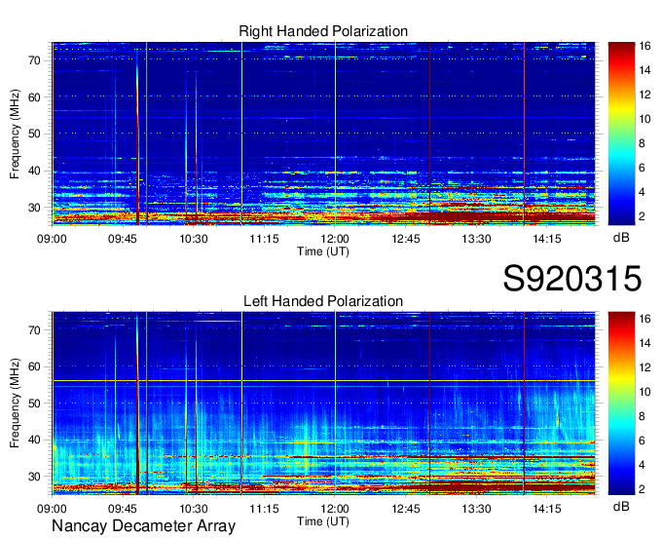This screenshot has width=662, height=538.
Task: Click the 10 dB label on the top colorbar
Action: [644, 119]
